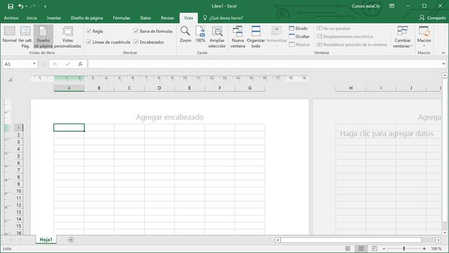Open a Nueva ventana
449x253 pixels.
click(238, 36)
